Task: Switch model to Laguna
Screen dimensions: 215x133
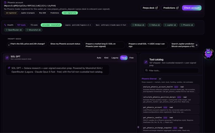Action: click(115, 58)
